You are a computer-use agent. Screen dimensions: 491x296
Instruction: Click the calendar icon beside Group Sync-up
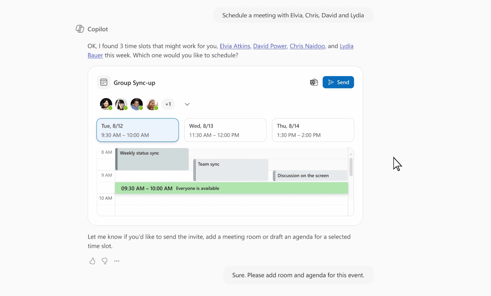104,82
